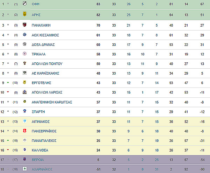Click the ΑΡΗΣ yellow team crest
The height and width of the screenshot is (173, 210).
(x=24, y=14)
